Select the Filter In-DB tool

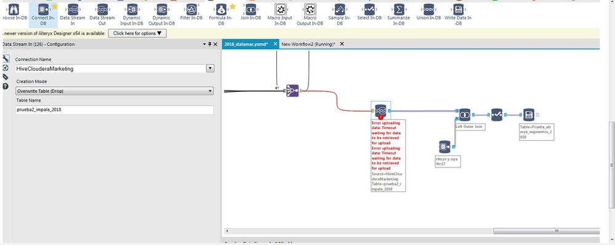coord(191,12)
